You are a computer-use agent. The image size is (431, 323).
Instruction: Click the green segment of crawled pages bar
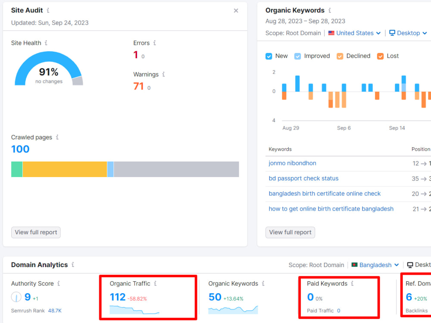[x=17, y=169]
